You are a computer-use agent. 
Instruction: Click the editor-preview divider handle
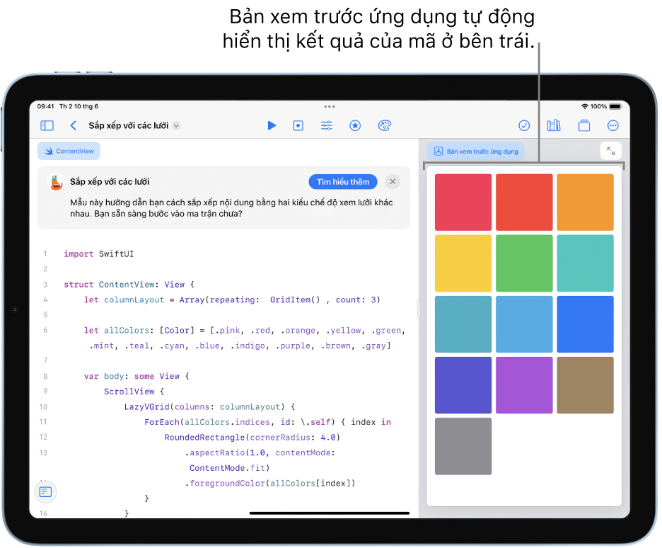click(419, 309)
